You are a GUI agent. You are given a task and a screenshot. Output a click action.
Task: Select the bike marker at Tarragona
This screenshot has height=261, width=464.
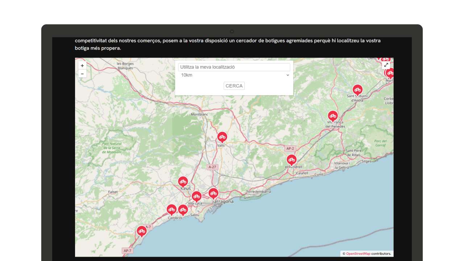tap(213, 193)
